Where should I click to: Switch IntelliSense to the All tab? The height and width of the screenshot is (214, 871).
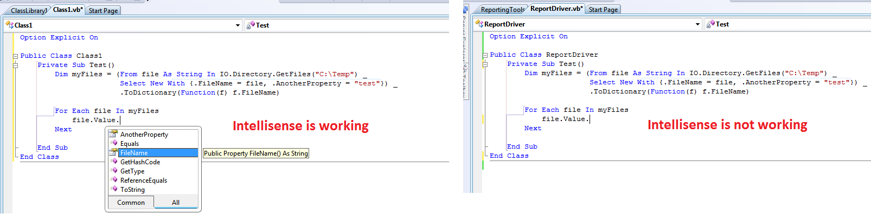[x=176, y=203]
